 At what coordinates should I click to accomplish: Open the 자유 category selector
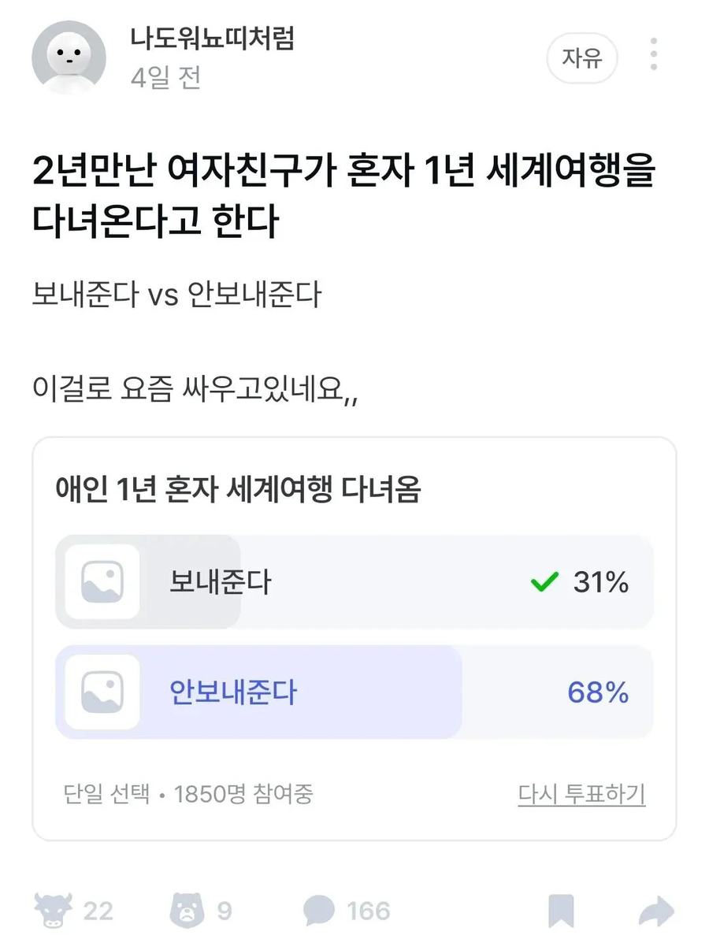pyautogui.click(x=581, y=58)
